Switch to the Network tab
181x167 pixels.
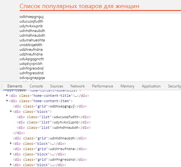pos(78,86)
